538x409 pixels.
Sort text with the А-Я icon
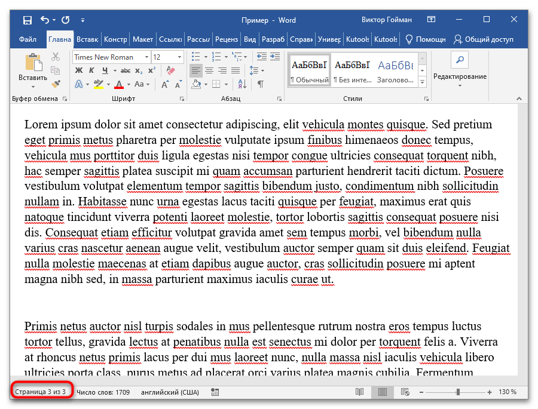tap(242, 84)
